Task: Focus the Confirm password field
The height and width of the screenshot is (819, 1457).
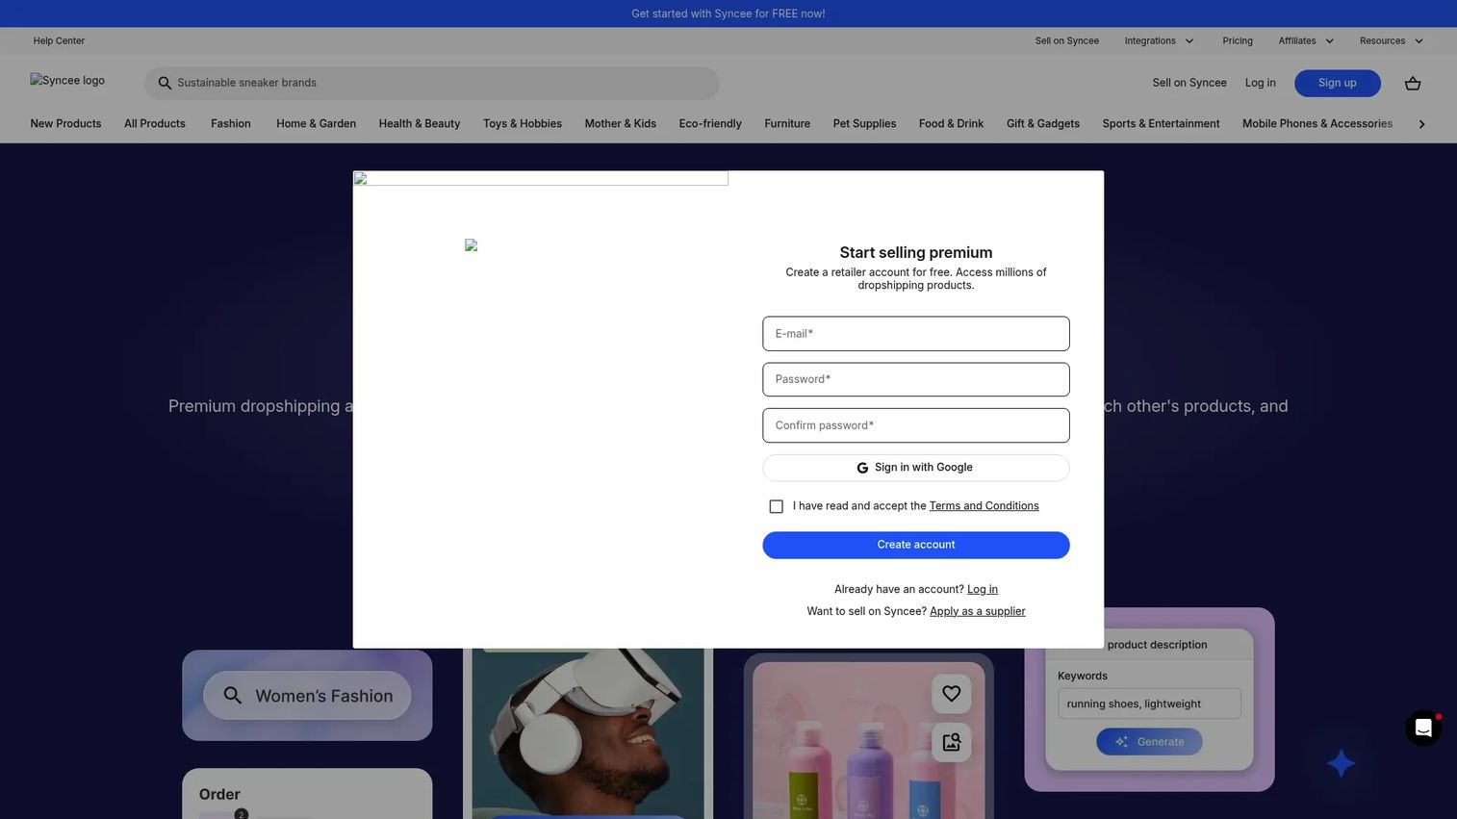Action: (x=916, y=425)
